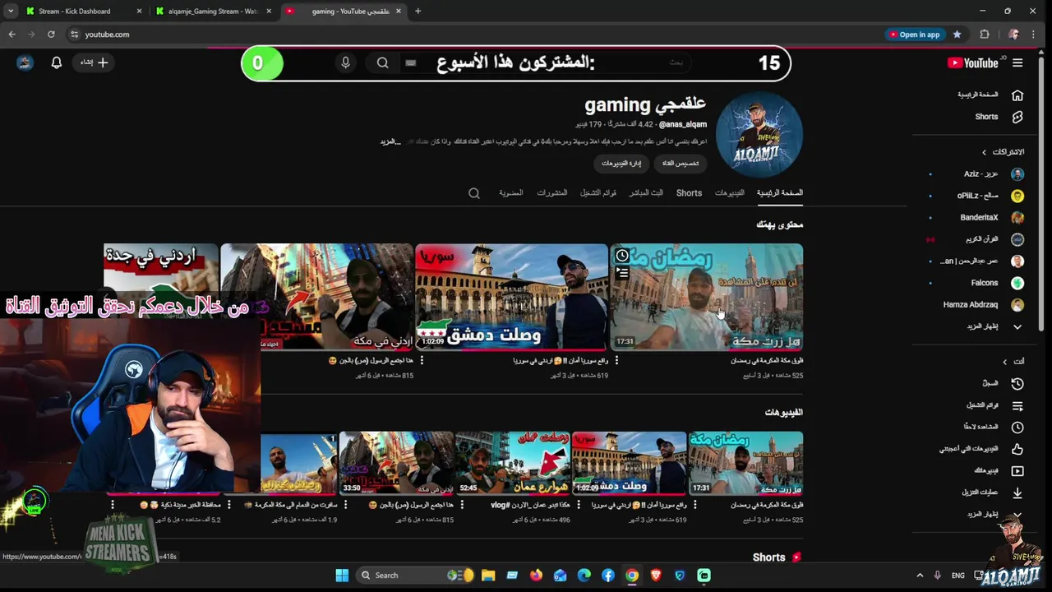Add رمضان video to Watch later clock
The image size is (1052, 592).
[622, 256]
